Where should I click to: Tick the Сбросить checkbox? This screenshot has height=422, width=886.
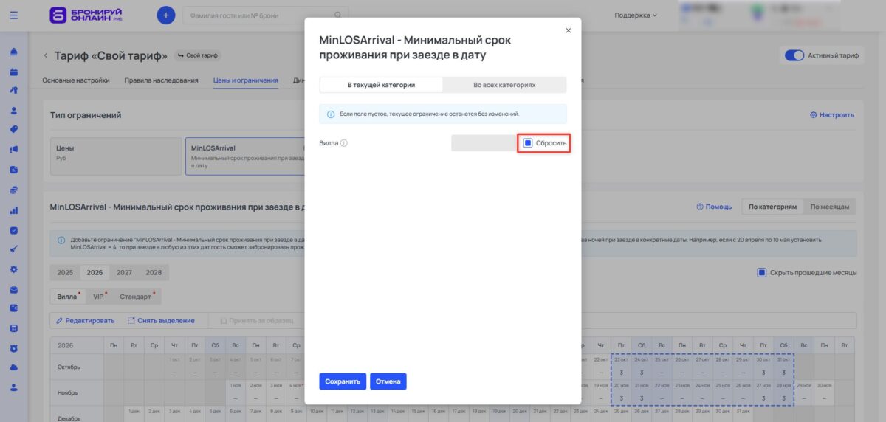[x=528, y=143]
